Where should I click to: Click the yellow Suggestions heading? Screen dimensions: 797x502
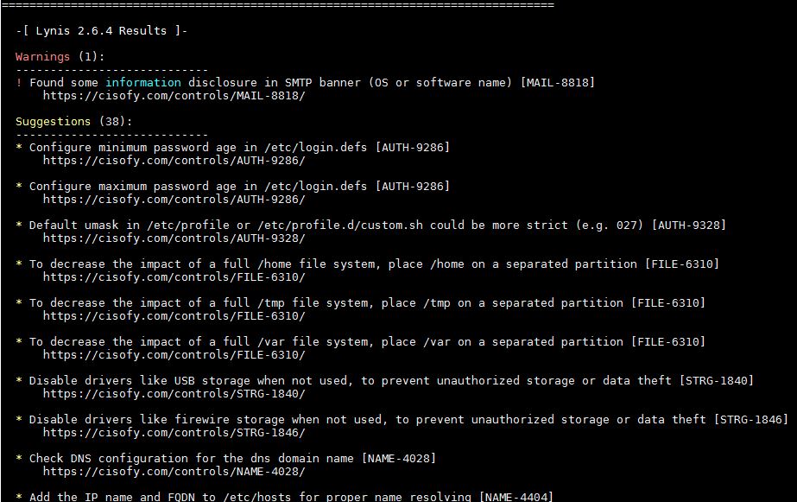[x=53, y=122]
